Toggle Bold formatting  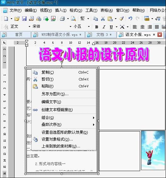tap(97, 27)
